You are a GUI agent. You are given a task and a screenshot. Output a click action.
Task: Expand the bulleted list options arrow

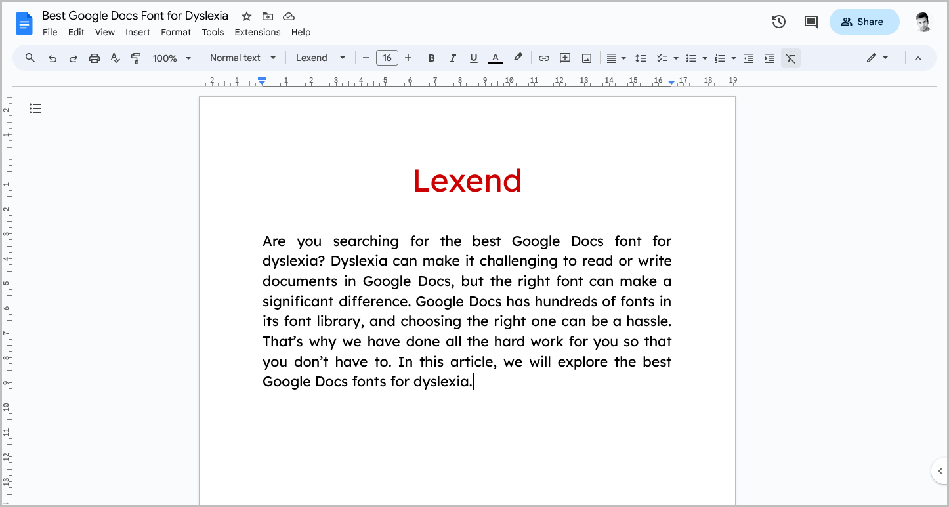pos(705,58)
